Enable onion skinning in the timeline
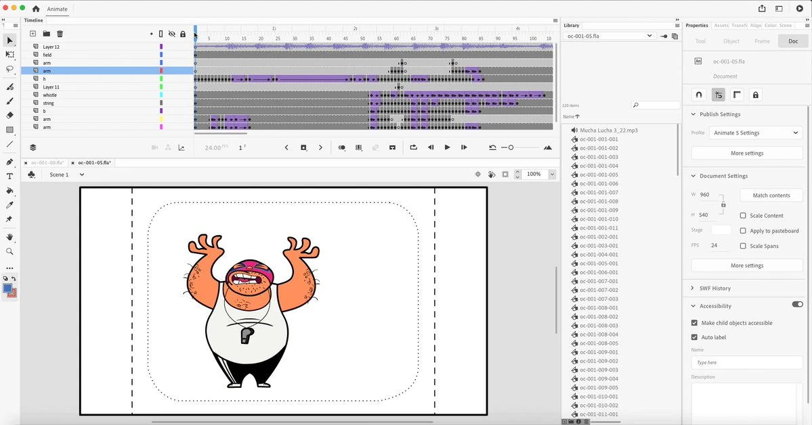Image resolution: width=812 pixels, height=425 pixels. pyautogui.click(x=341, y=147)
